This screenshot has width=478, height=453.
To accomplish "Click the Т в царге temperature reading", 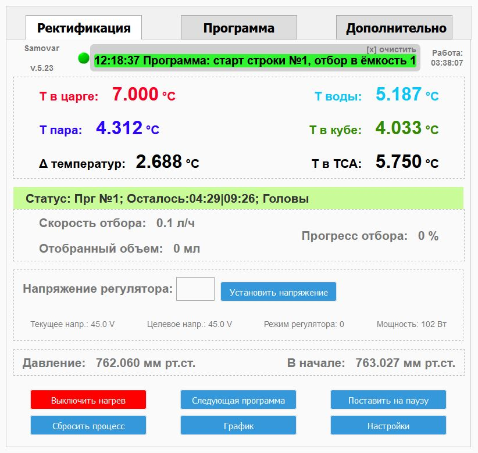I will pyautogui.click(x=144, y=94).
